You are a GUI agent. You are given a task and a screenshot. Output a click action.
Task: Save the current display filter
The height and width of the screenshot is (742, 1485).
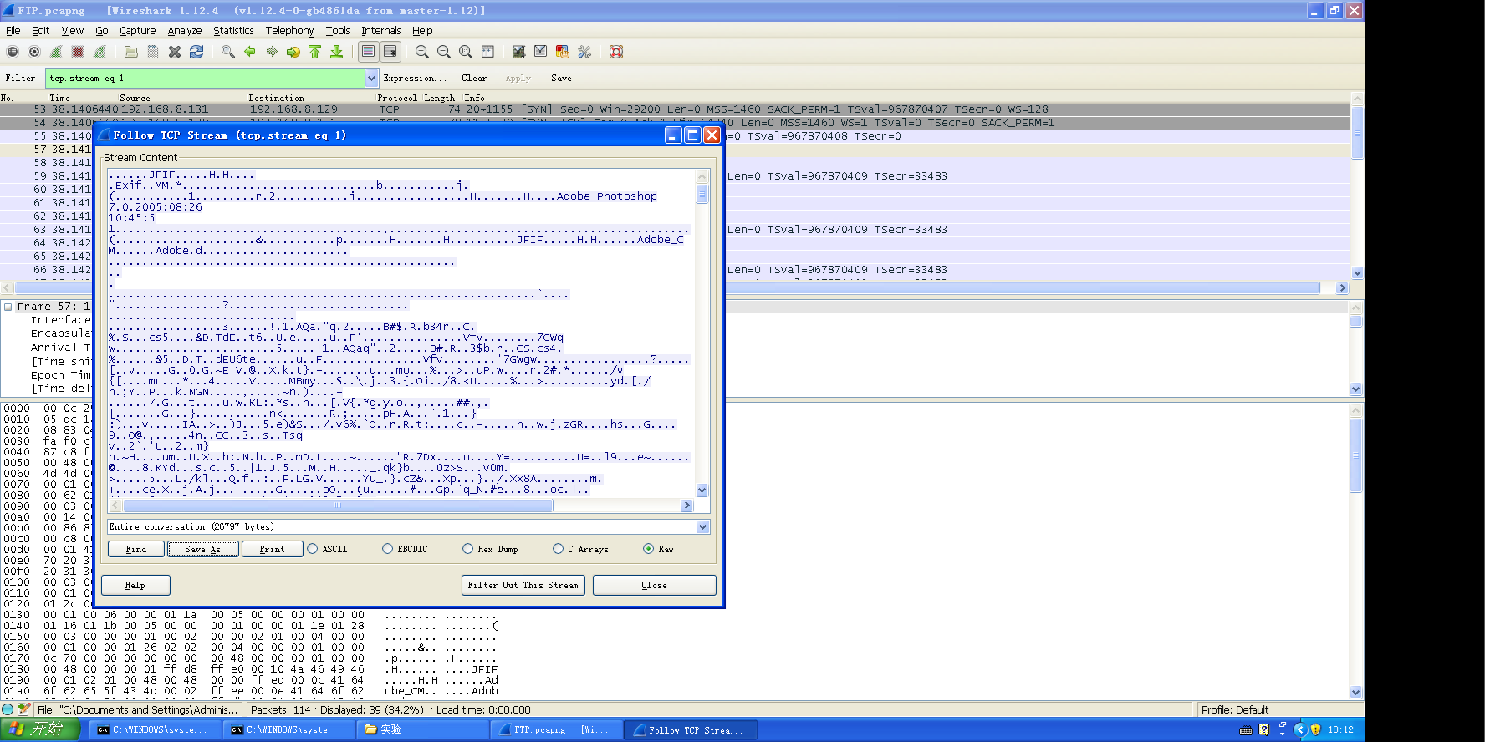pyautogui.click(x=561, y=78)
